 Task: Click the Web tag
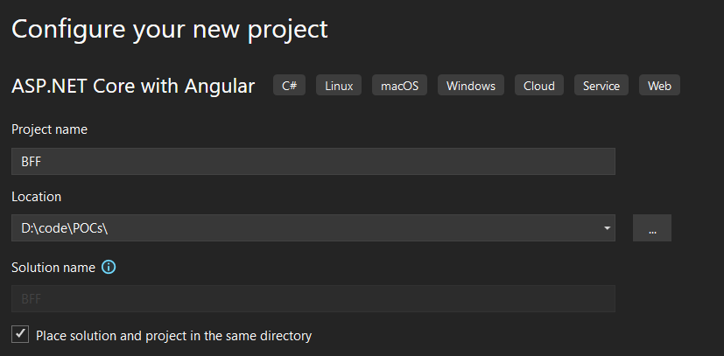pos(659,86)
